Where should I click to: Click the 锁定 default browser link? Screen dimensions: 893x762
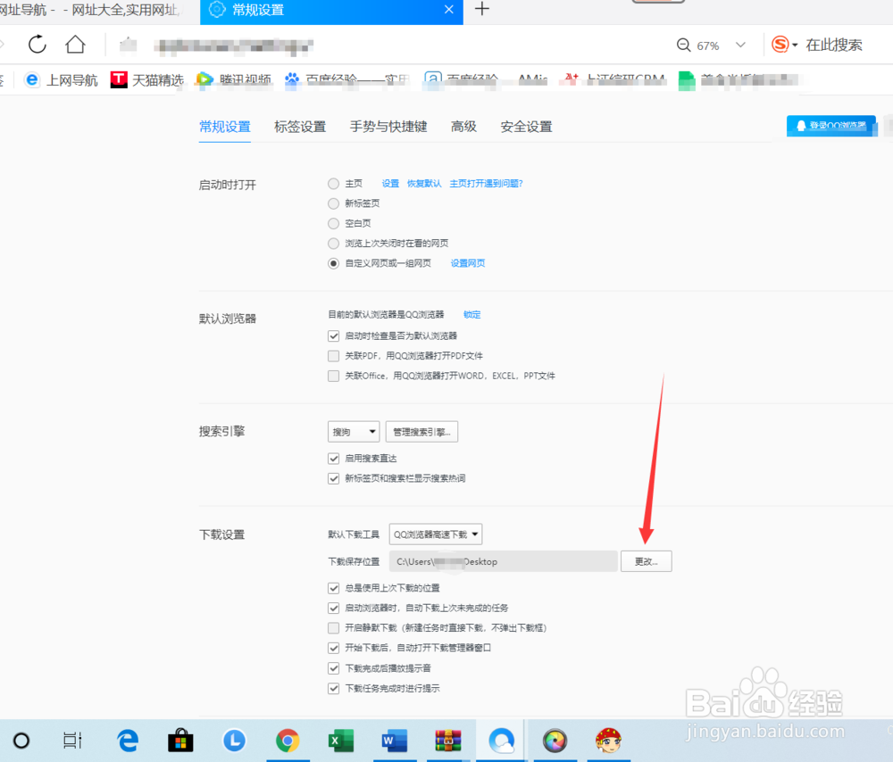point(472,315)
